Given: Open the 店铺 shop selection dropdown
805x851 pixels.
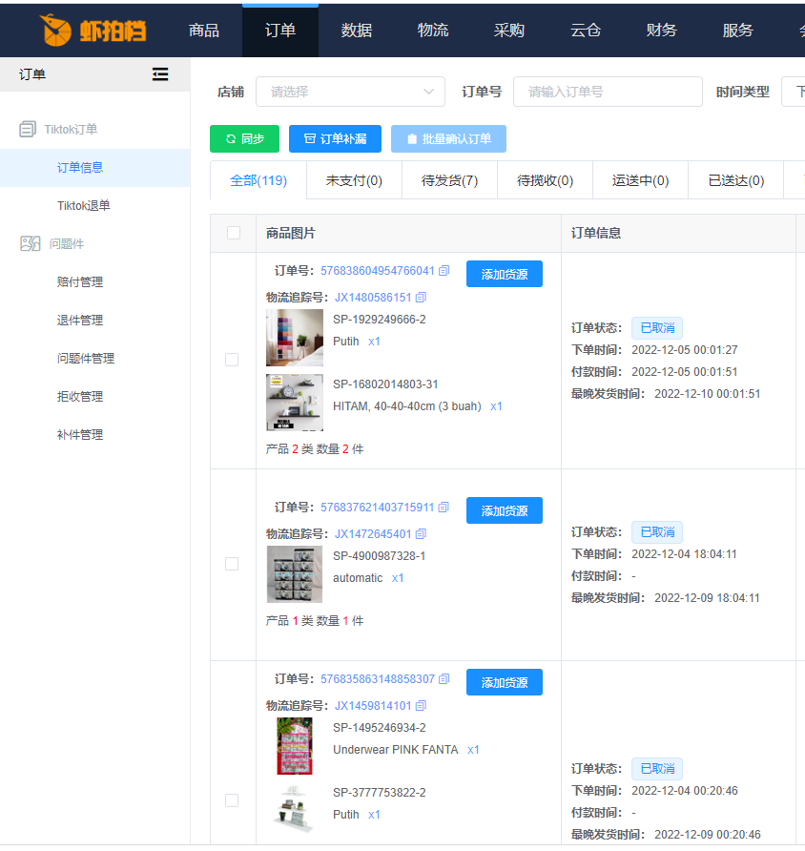Looking at the screenshot, I should [350, 92].
